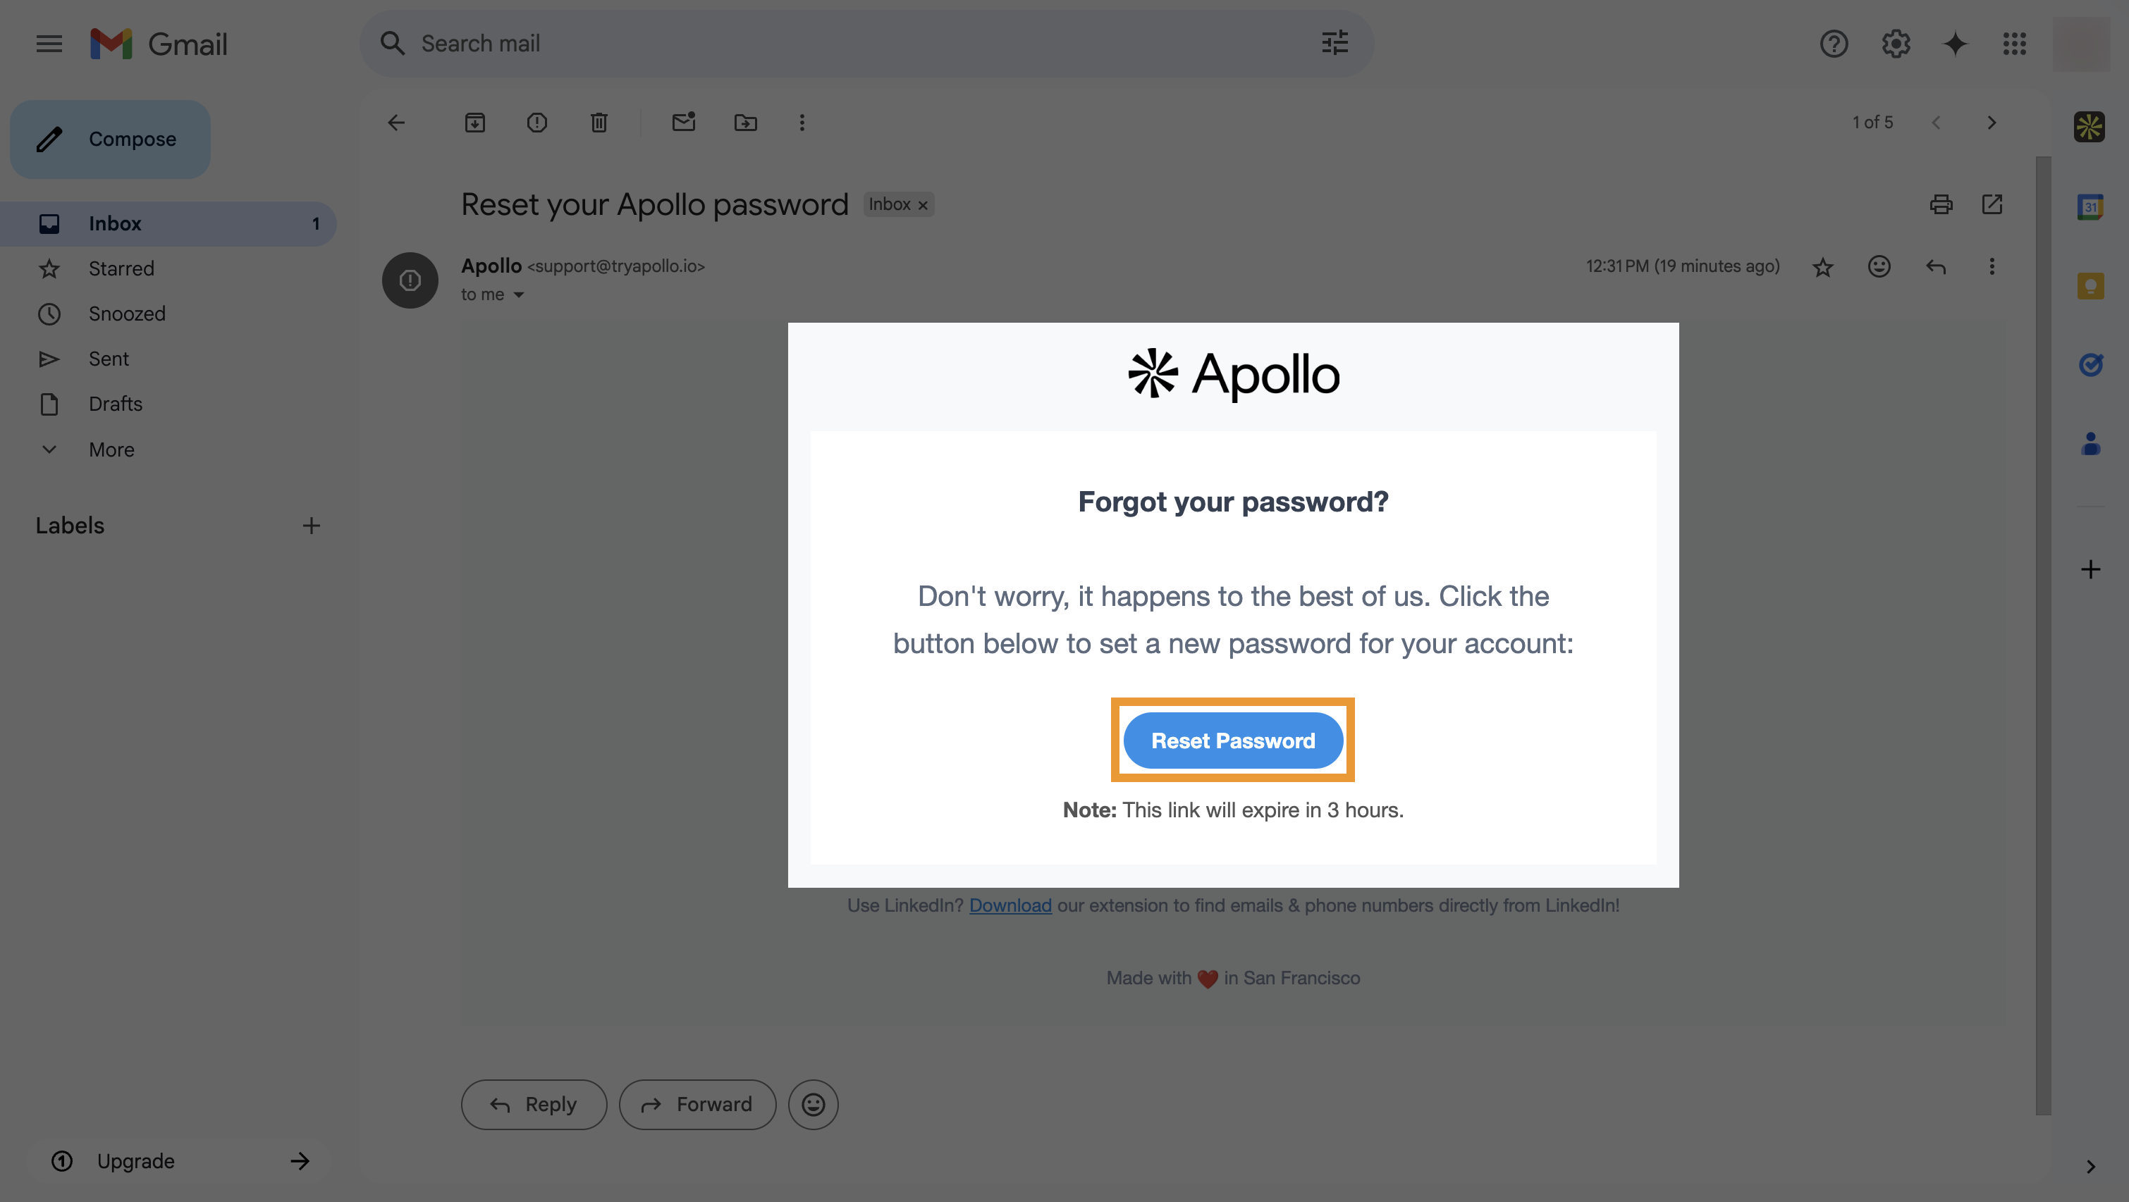
Task: Collapse the More section in the sidebar
Action: [49, 449]
